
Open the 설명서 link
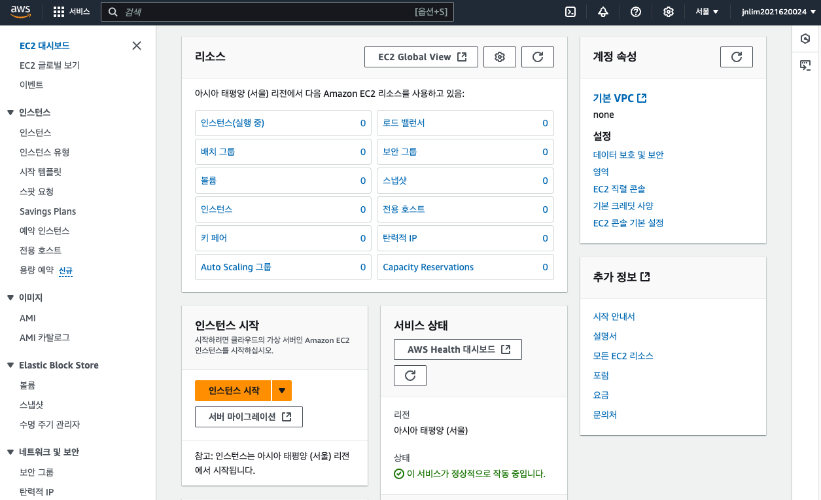pyautogui.click(x=605, y=336)
